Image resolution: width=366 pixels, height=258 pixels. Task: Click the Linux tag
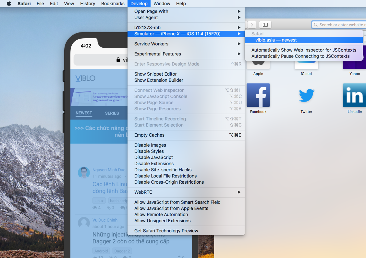[x=99, y=201]
